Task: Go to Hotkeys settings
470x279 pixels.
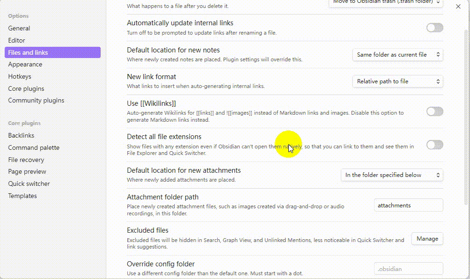Action: tap(20, 76)
